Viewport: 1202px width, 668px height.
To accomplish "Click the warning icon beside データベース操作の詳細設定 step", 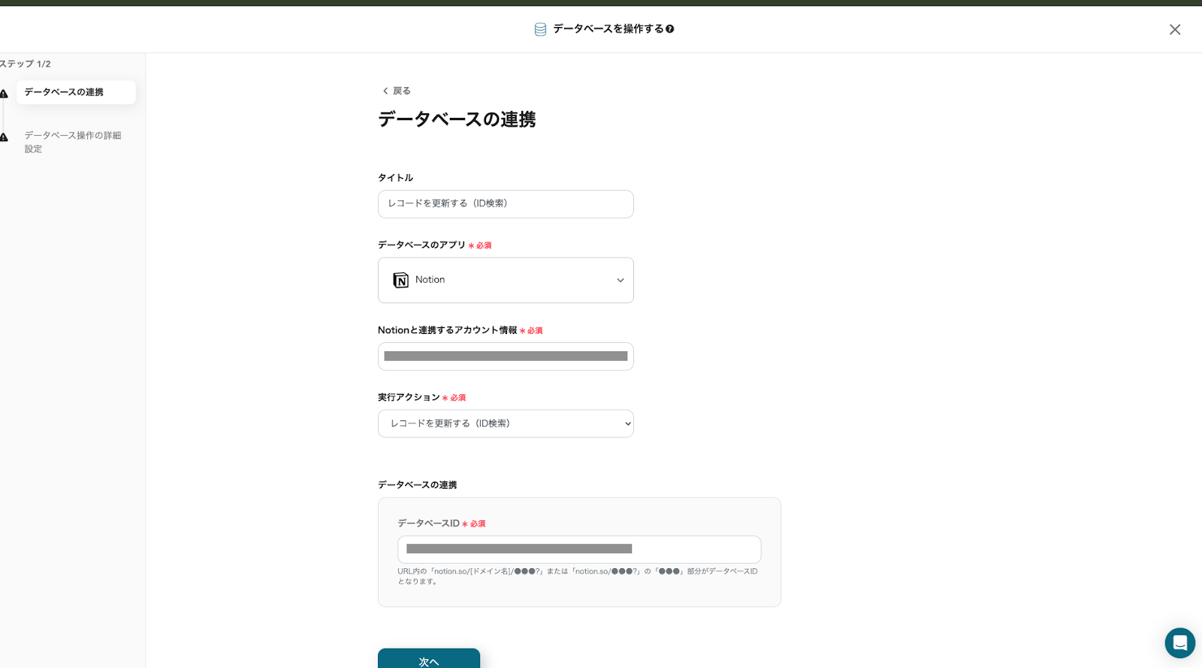I will [4, 137].
